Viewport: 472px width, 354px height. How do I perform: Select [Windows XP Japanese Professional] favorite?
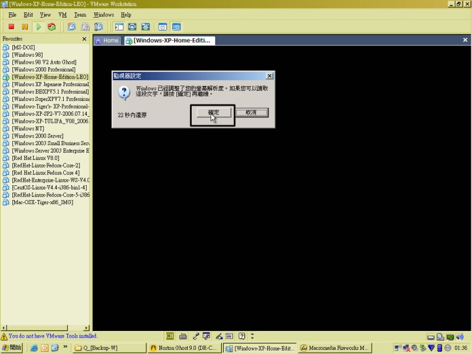51,84
